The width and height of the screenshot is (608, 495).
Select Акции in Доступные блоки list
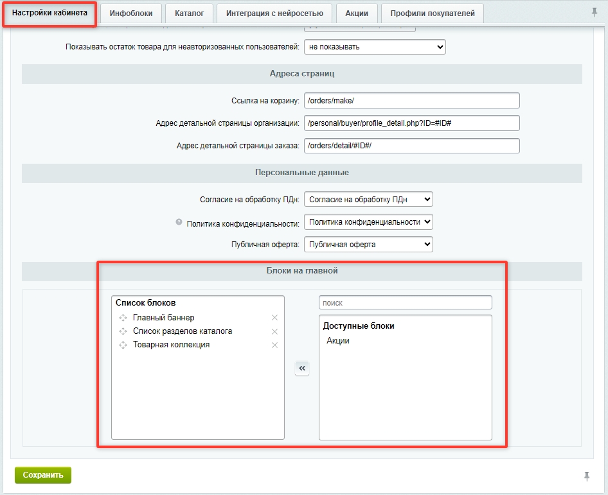pos(337,341)
